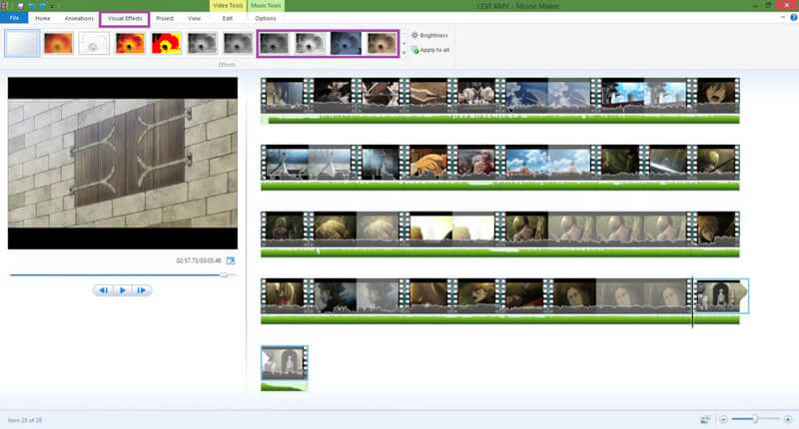
Task: Click the Save icon in quick access toolbar
Action: (x=21, y=6)
